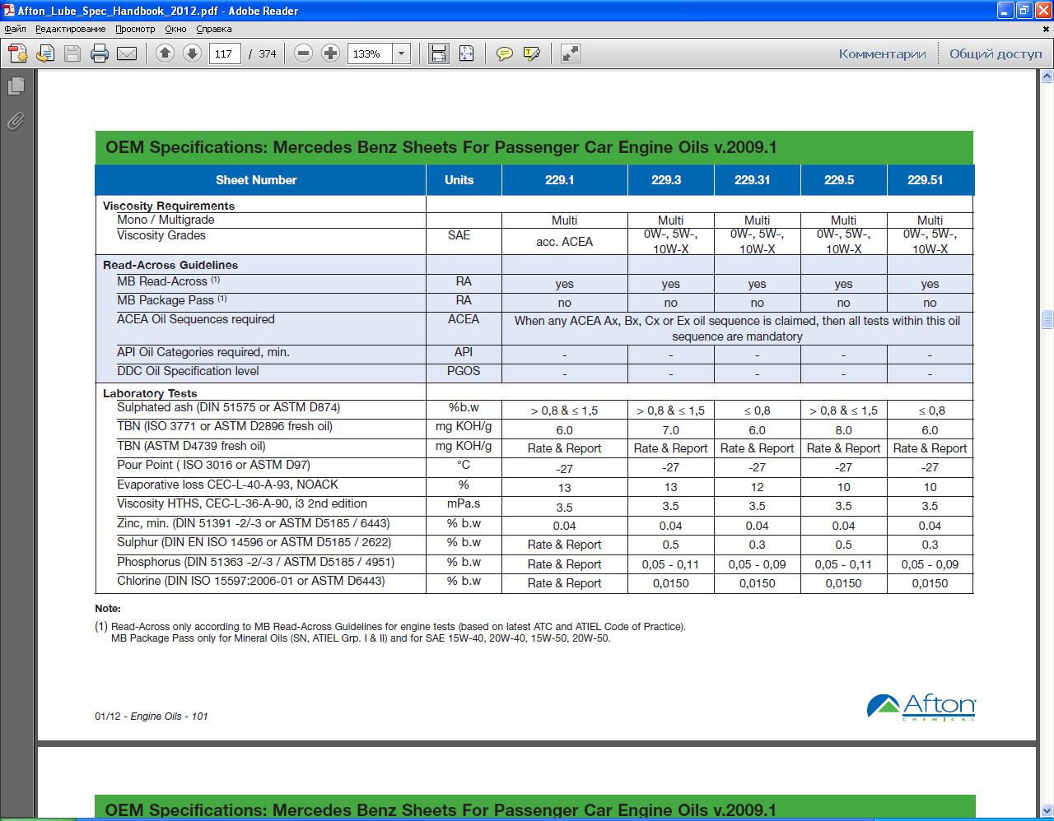Screen dimensions: 1054x821
Task: Click the 'Laboratory Tests' section label
Action: click(x=150, y=393)
